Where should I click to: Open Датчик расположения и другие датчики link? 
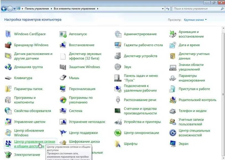[33, 56]
